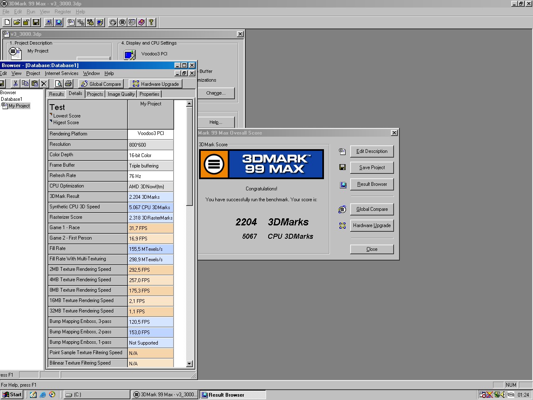Click the 800*600 resolution value

coord(150,145)
